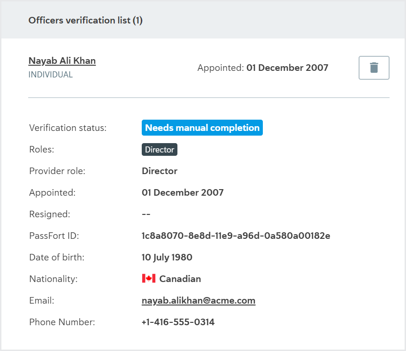Click the Officers verification list header
The image size is (406, 351).
click(85, 20)
